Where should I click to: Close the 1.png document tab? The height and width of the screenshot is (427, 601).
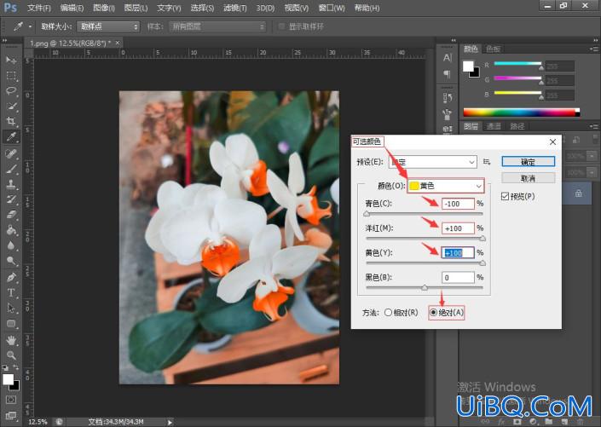click(118, 43)
